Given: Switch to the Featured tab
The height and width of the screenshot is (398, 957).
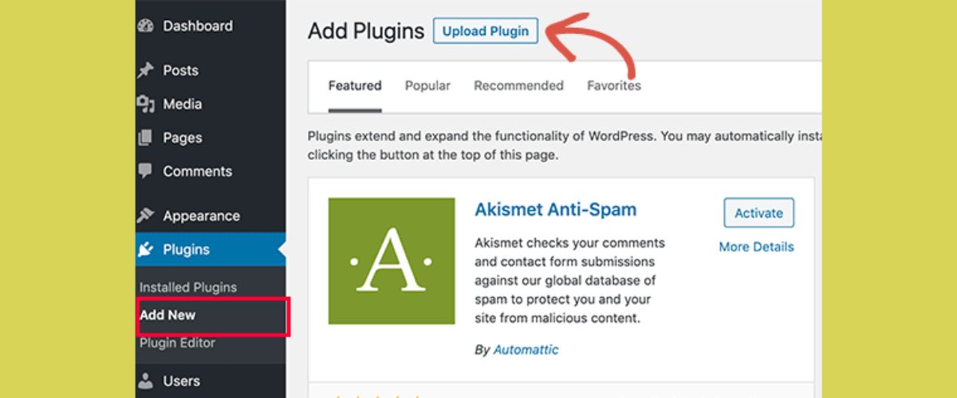Looking at the screenshot, I should coord(355,86).
